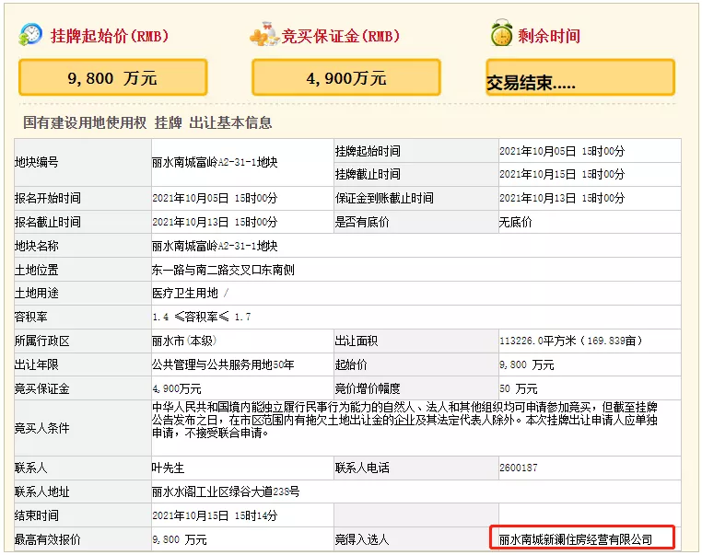Click the 国有建设用地使用权 挂牌 出让基本信息 title

pyautogui.click(x=147, y=122)
